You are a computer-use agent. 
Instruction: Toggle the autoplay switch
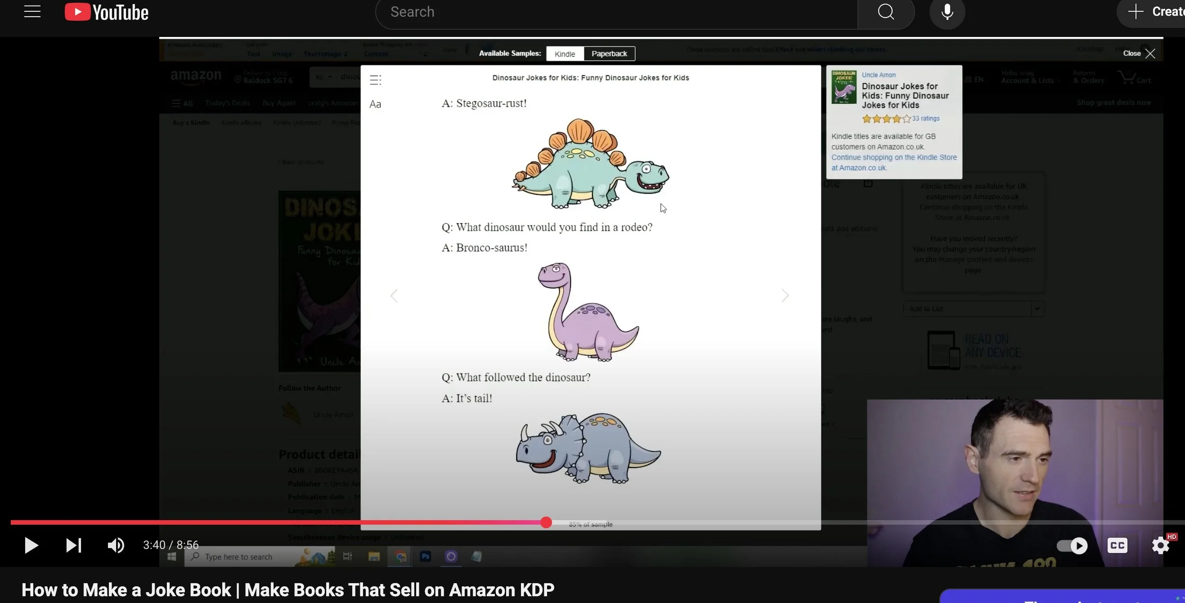(1072, 546)
